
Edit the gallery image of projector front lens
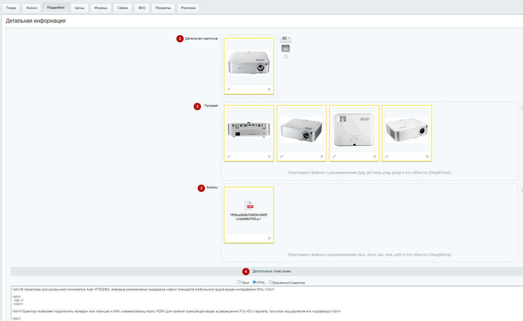(x=282, y=157)
